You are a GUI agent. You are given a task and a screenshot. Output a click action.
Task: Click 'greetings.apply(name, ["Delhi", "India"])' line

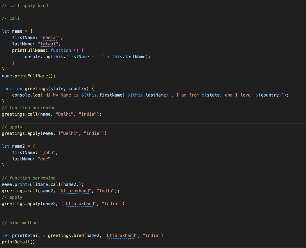coord(54,133)
